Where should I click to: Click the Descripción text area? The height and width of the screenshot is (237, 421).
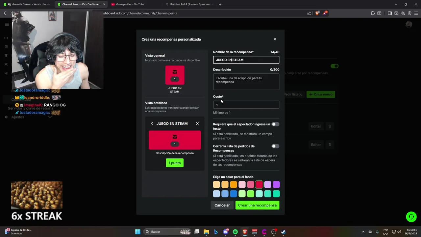(246, 82)
